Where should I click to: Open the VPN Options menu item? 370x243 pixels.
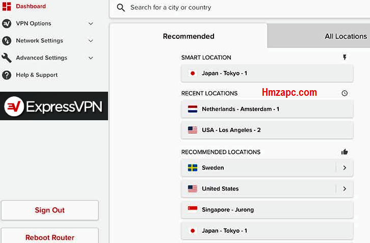coord(34,23)
